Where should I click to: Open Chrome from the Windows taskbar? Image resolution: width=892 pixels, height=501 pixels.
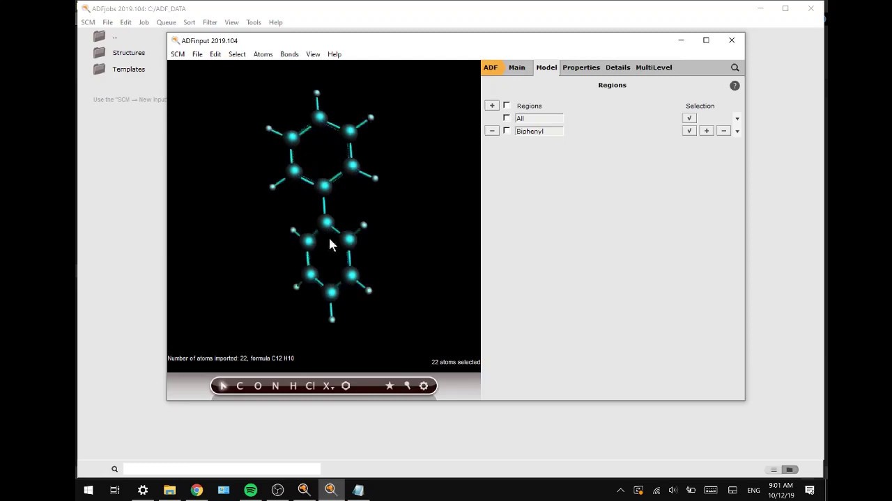pyautogui.click(x=197, y=490)
